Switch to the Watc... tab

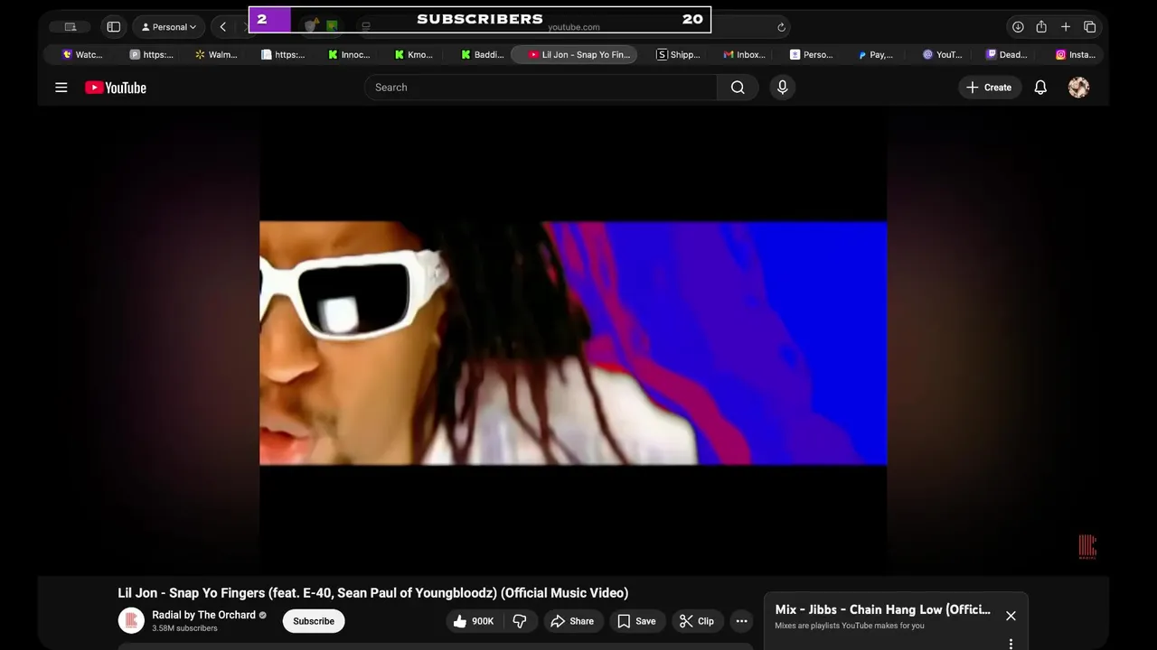tap(82, 55)
